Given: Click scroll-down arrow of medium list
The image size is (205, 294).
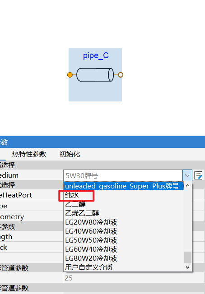Looking at the screenshot, I should coord(188,267).
